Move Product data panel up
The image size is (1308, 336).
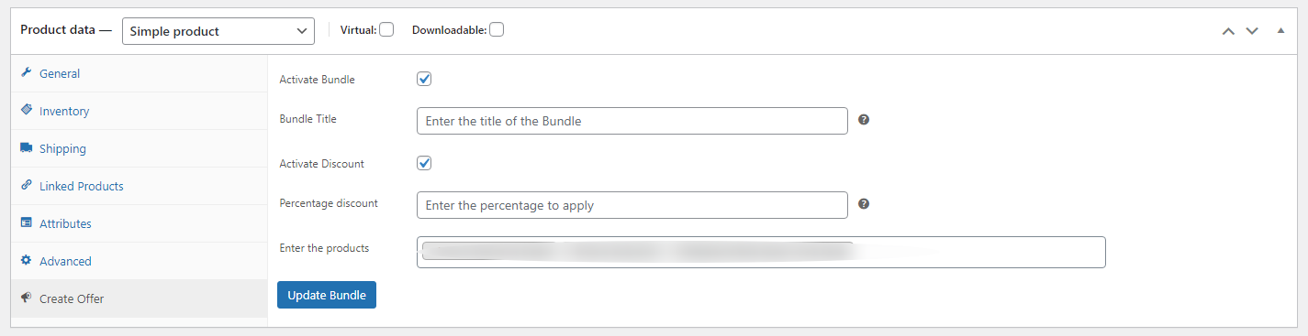coord(1228,30)
